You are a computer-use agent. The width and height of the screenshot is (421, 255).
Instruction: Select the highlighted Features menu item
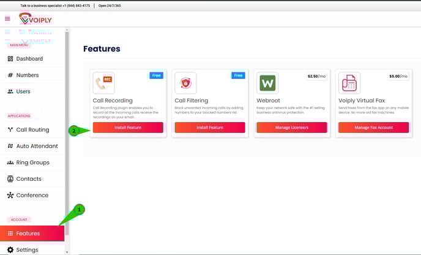pos(32,233)
